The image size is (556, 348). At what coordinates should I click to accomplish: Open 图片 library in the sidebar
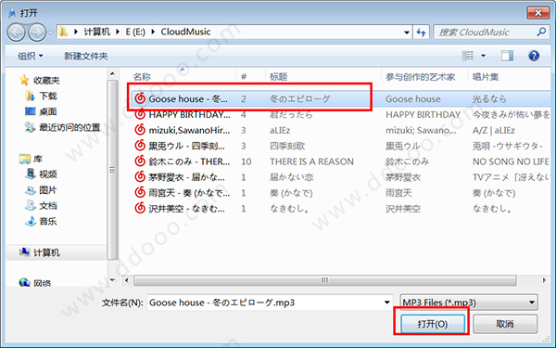[48, 190]
